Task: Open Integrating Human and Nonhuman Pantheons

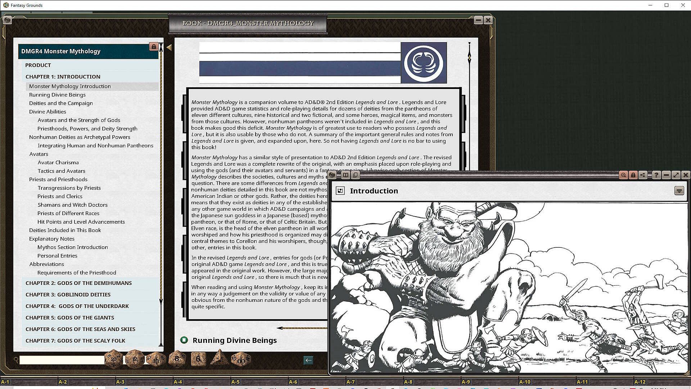Action: 95,146
